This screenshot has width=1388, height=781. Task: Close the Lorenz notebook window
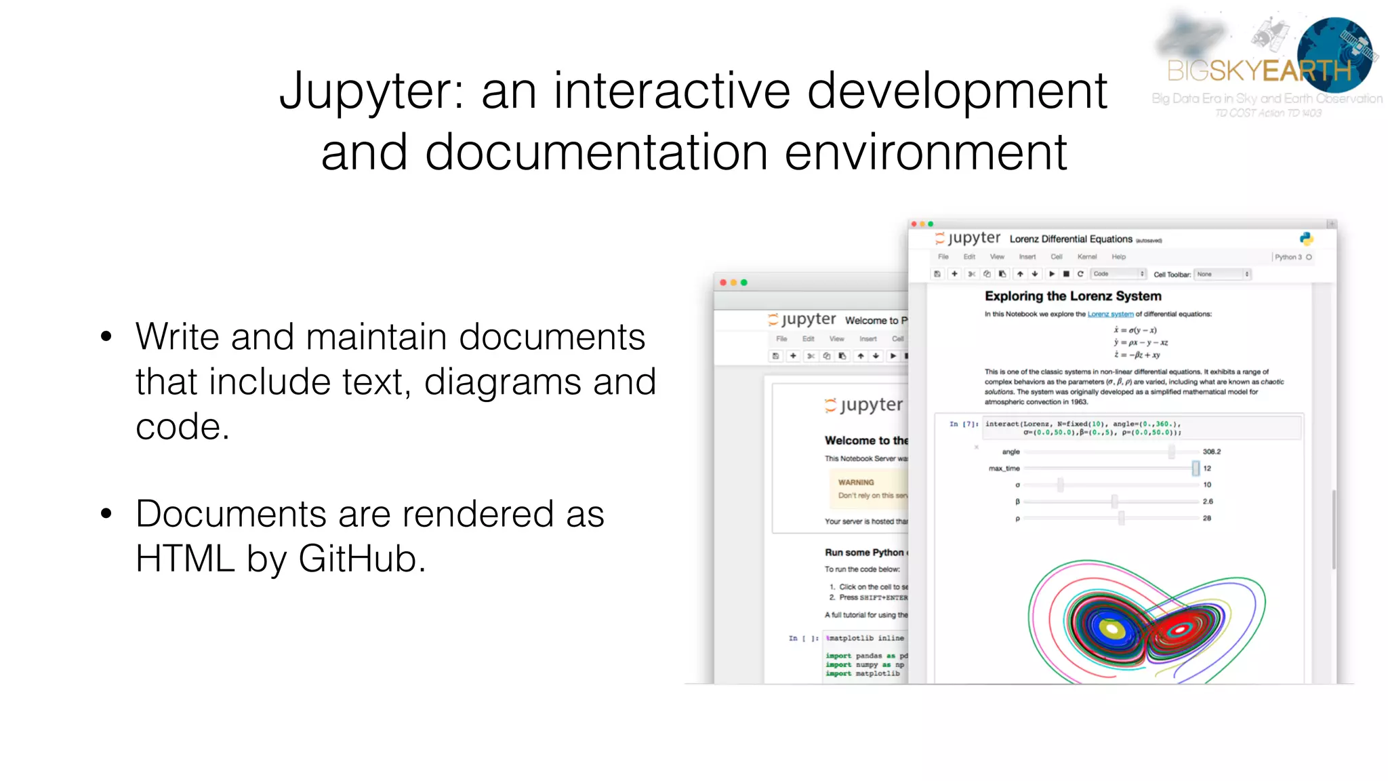pyautogui.click(x=914, y=224)
